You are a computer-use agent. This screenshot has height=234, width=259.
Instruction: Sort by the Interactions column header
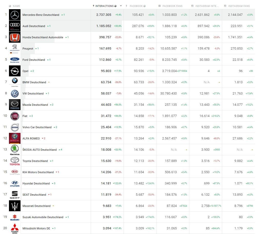tap(104, 6)
